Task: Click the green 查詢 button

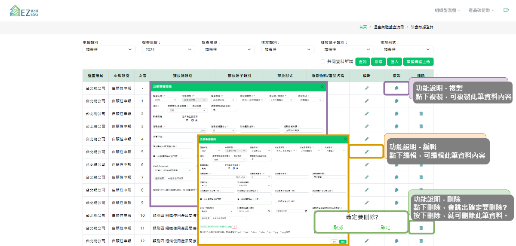Action: [362, 61]
